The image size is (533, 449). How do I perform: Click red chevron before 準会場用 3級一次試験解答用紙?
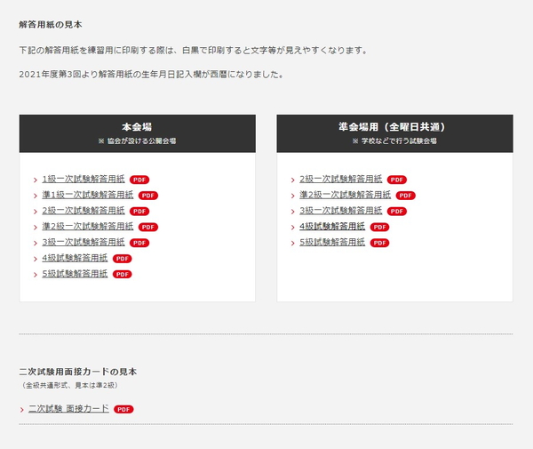click(292, 212)
